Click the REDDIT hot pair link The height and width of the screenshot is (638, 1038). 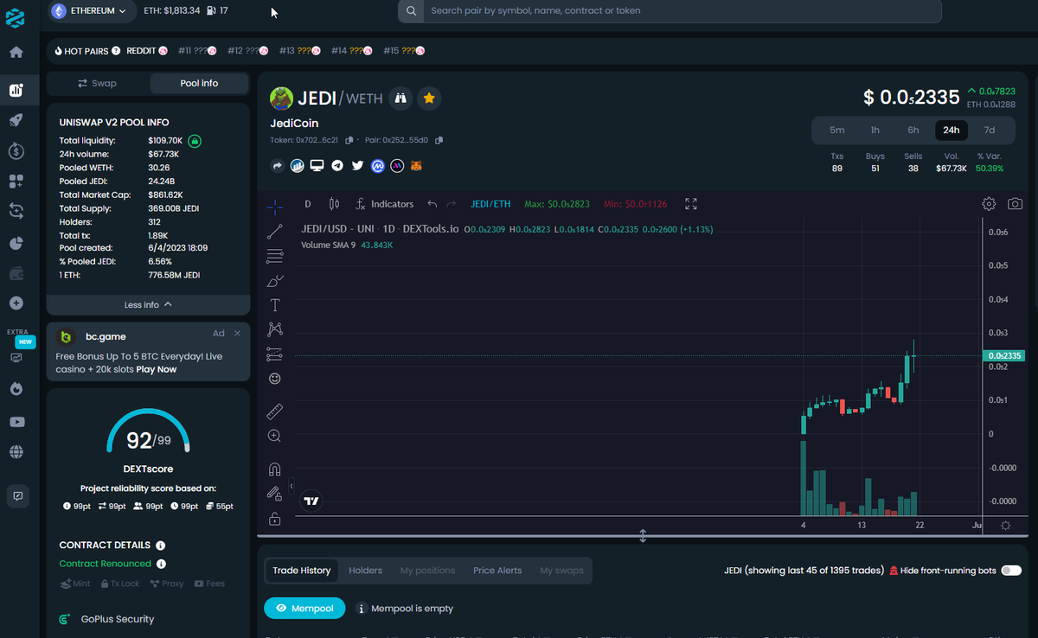click(147, 51)
